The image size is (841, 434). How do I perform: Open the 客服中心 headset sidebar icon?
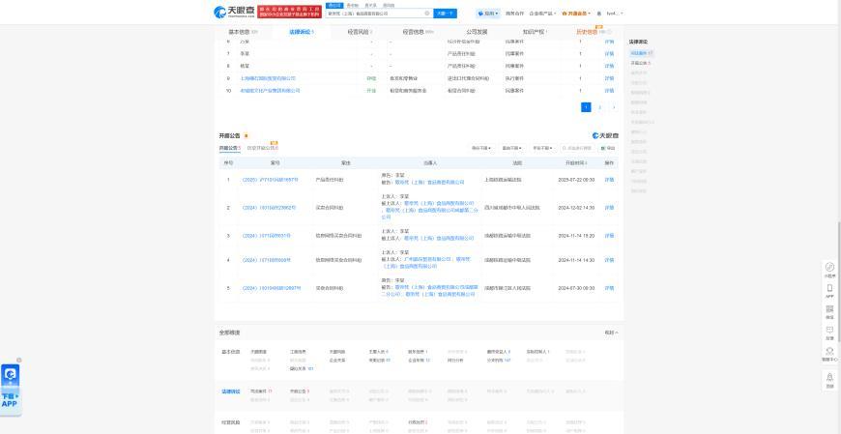point(829,354)
